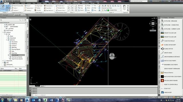Toggle INFER constraints in status bar
The image size is (183, 102).
click(x=17, y=97)
